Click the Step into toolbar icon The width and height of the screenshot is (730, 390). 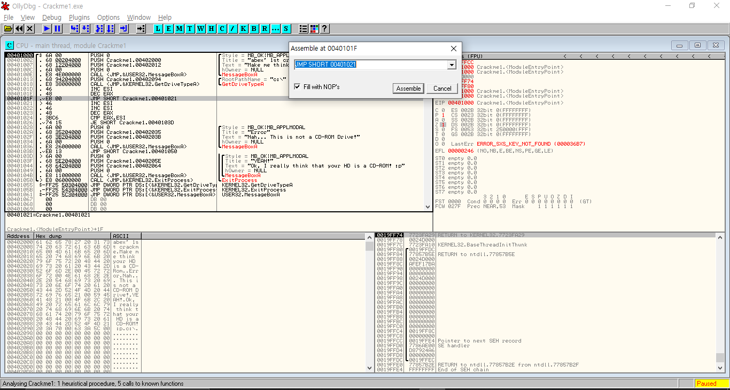point(75,28)
